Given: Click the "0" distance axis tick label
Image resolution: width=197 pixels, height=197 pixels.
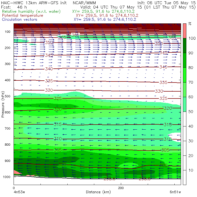Looking at the screenshot, I should (x=14, y=188).
